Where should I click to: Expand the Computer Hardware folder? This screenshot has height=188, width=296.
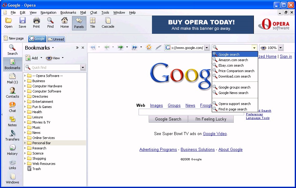point(25,86)
